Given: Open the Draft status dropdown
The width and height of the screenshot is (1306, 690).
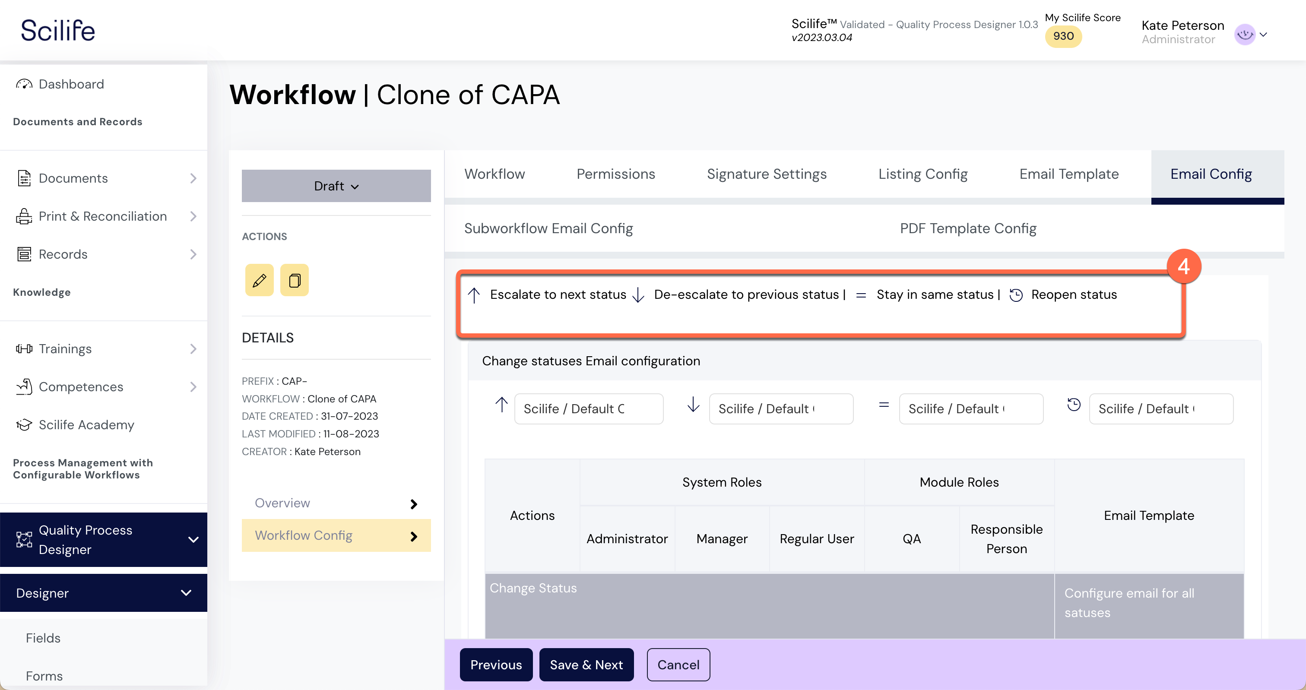Looking at the screenshot, I should point(336,186).
